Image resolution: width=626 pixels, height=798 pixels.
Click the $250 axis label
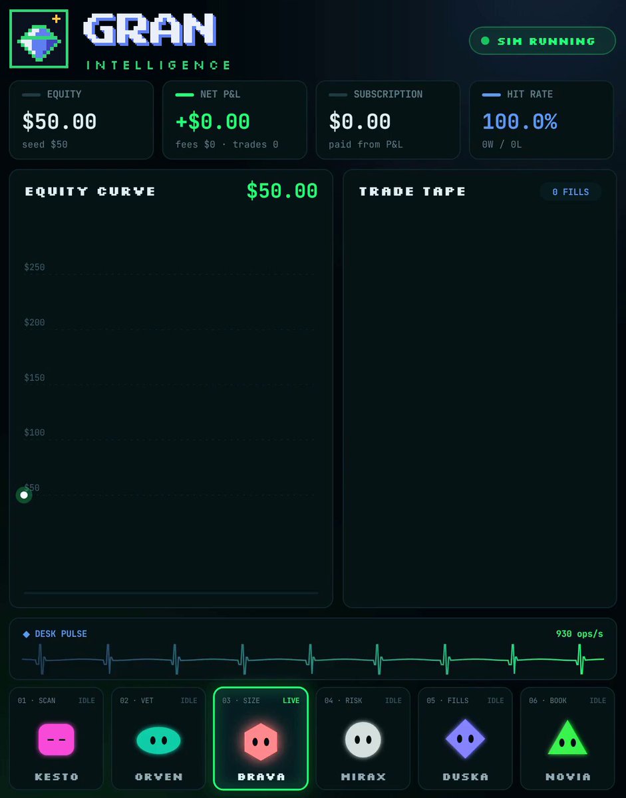click(35, 267)
